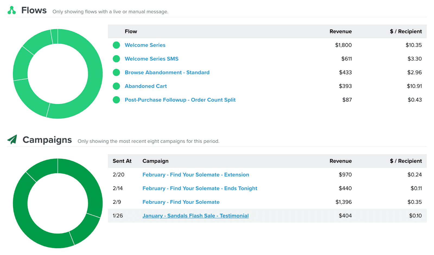Viewport: 434px width, 255px height.
Task: Open Post-Purchase Followup - Order Count Split
Action: point(180,100)
